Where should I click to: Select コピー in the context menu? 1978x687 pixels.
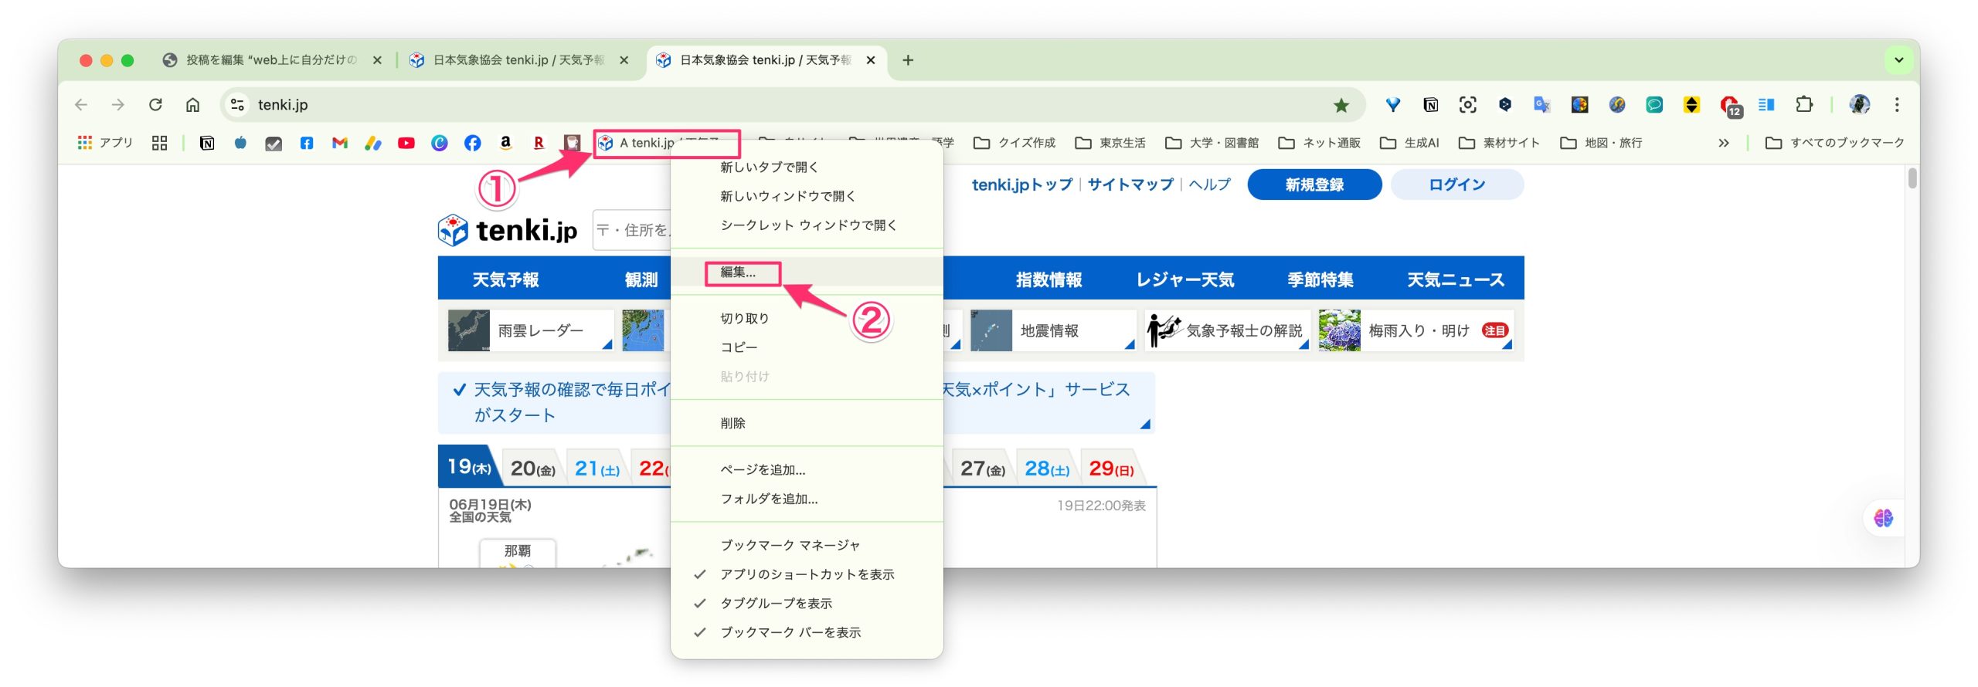807,347
